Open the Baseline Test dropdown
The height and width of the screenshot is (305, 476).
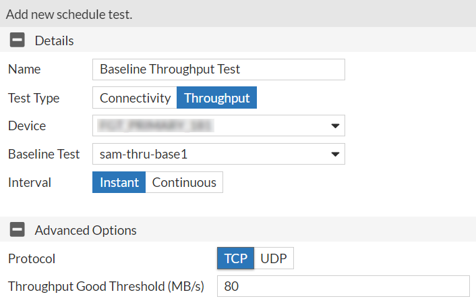(218, 154)
